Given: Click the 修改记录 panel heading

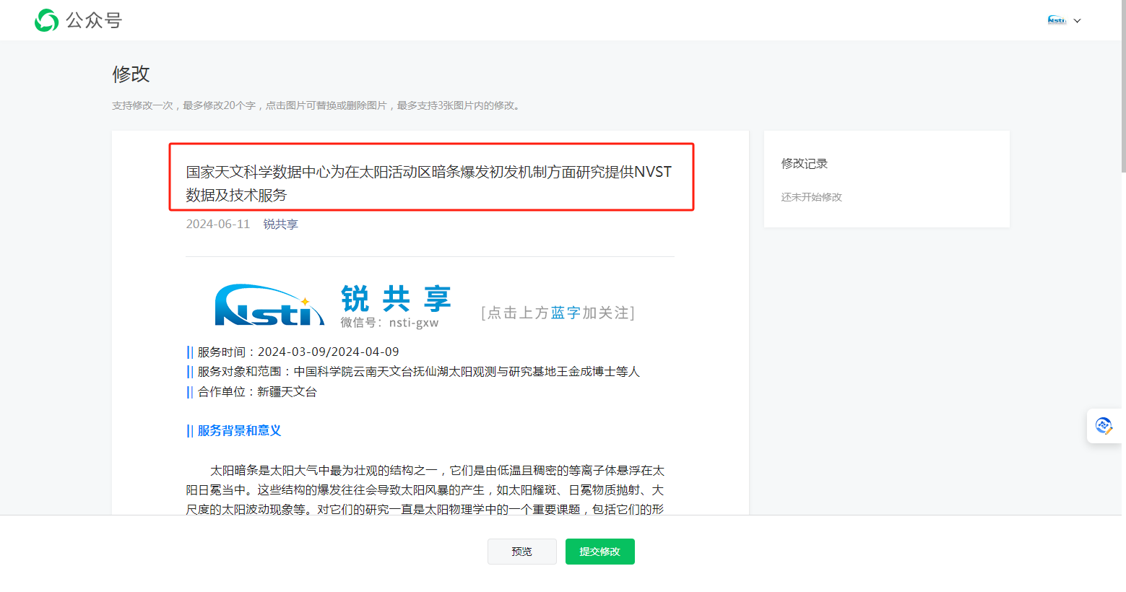Looking at the screenshot, I should (805, 163).
